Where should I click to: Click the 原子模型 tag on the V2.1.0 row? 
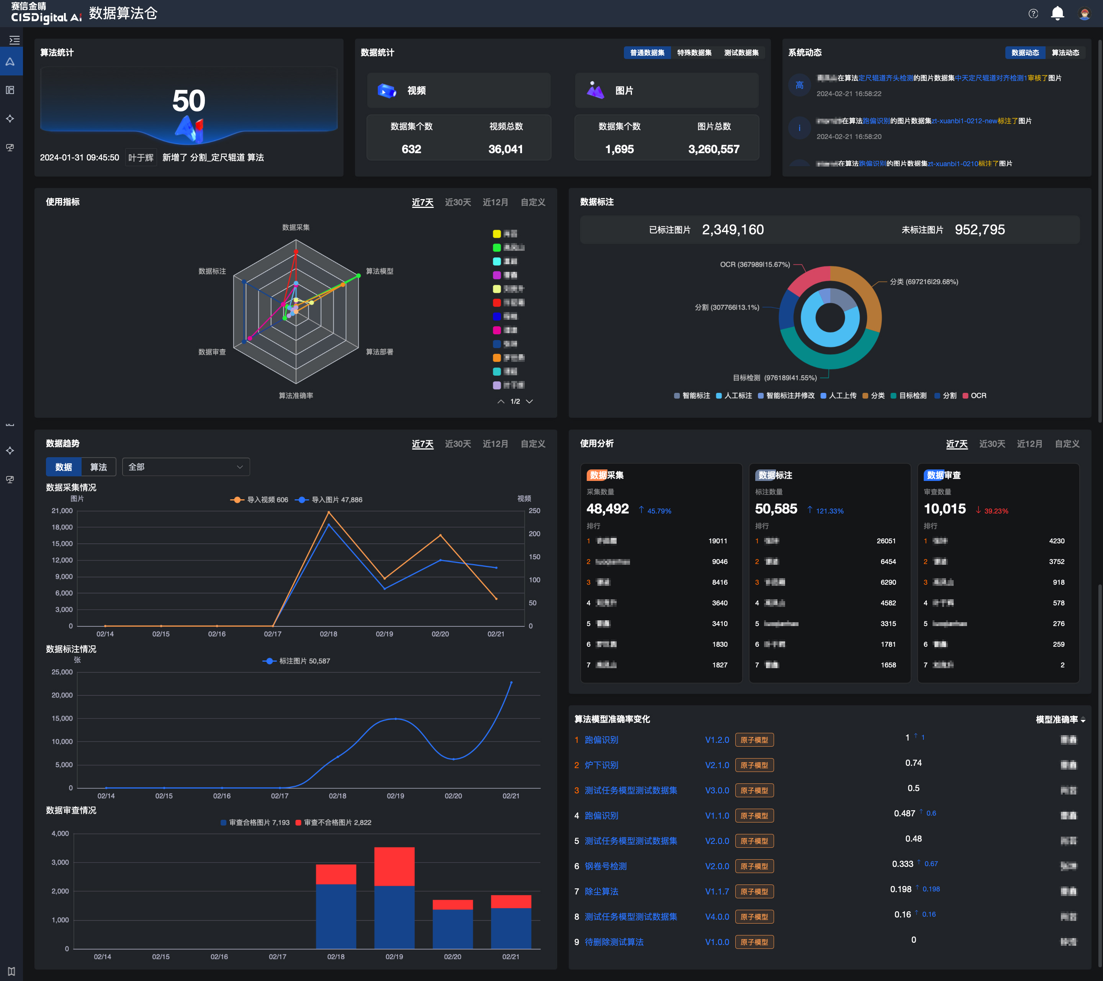click(x=754, y=765)
